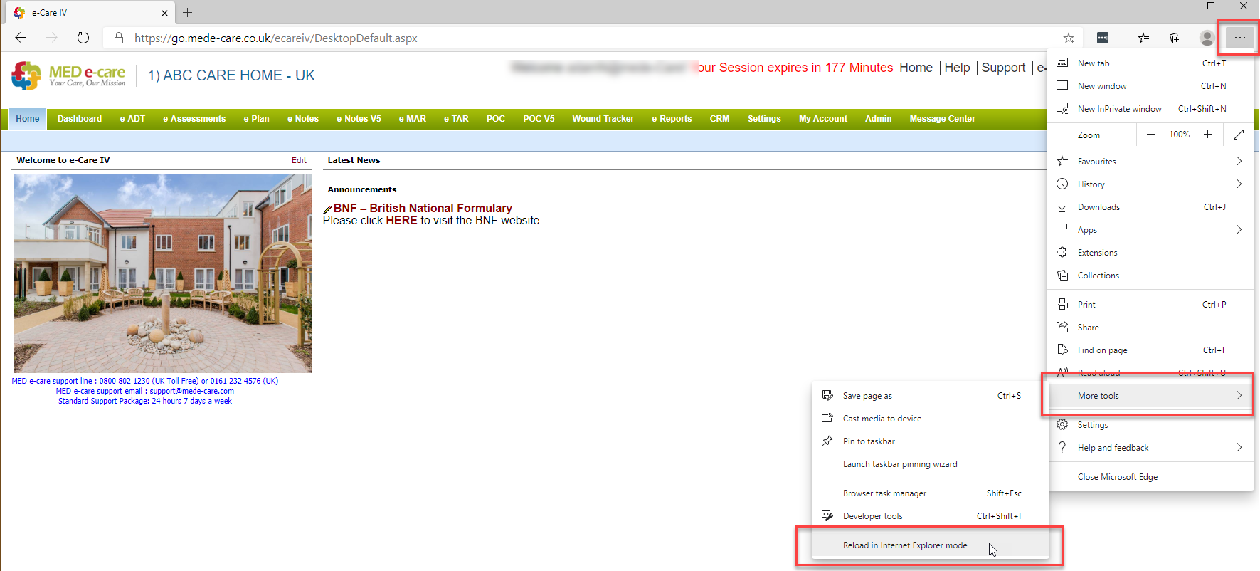Choose Find on page
The image size is (1260, 571).
(1151, 350)
